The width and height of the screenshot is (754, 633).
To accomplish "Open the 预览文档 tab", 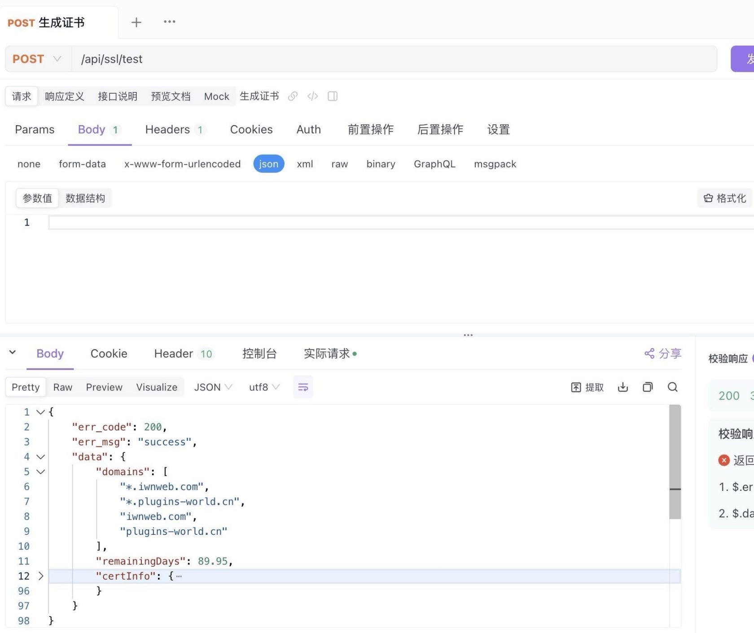I will 171,96.
